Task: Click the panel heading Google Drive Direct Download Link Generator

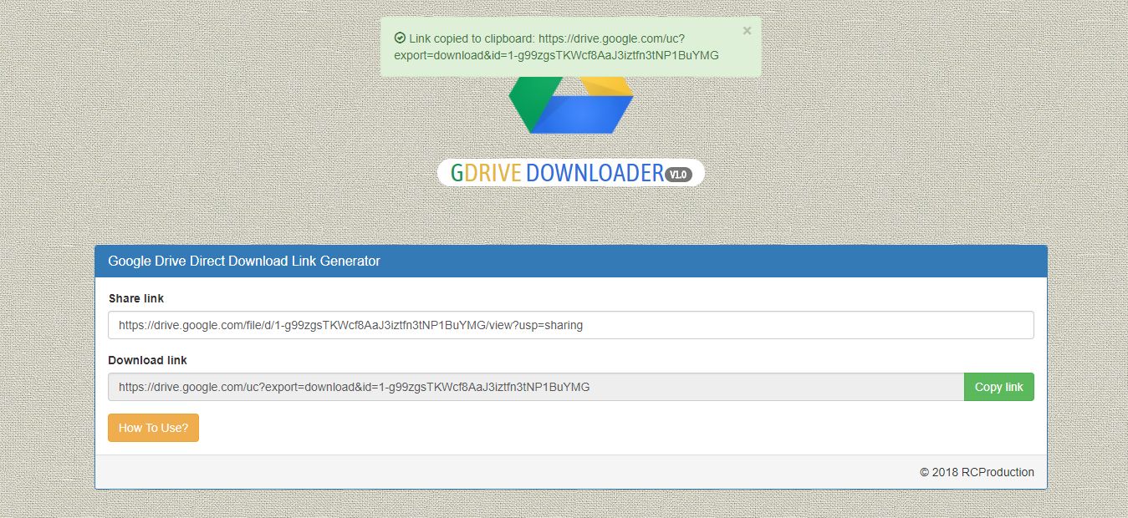Action: click(244, 261)
